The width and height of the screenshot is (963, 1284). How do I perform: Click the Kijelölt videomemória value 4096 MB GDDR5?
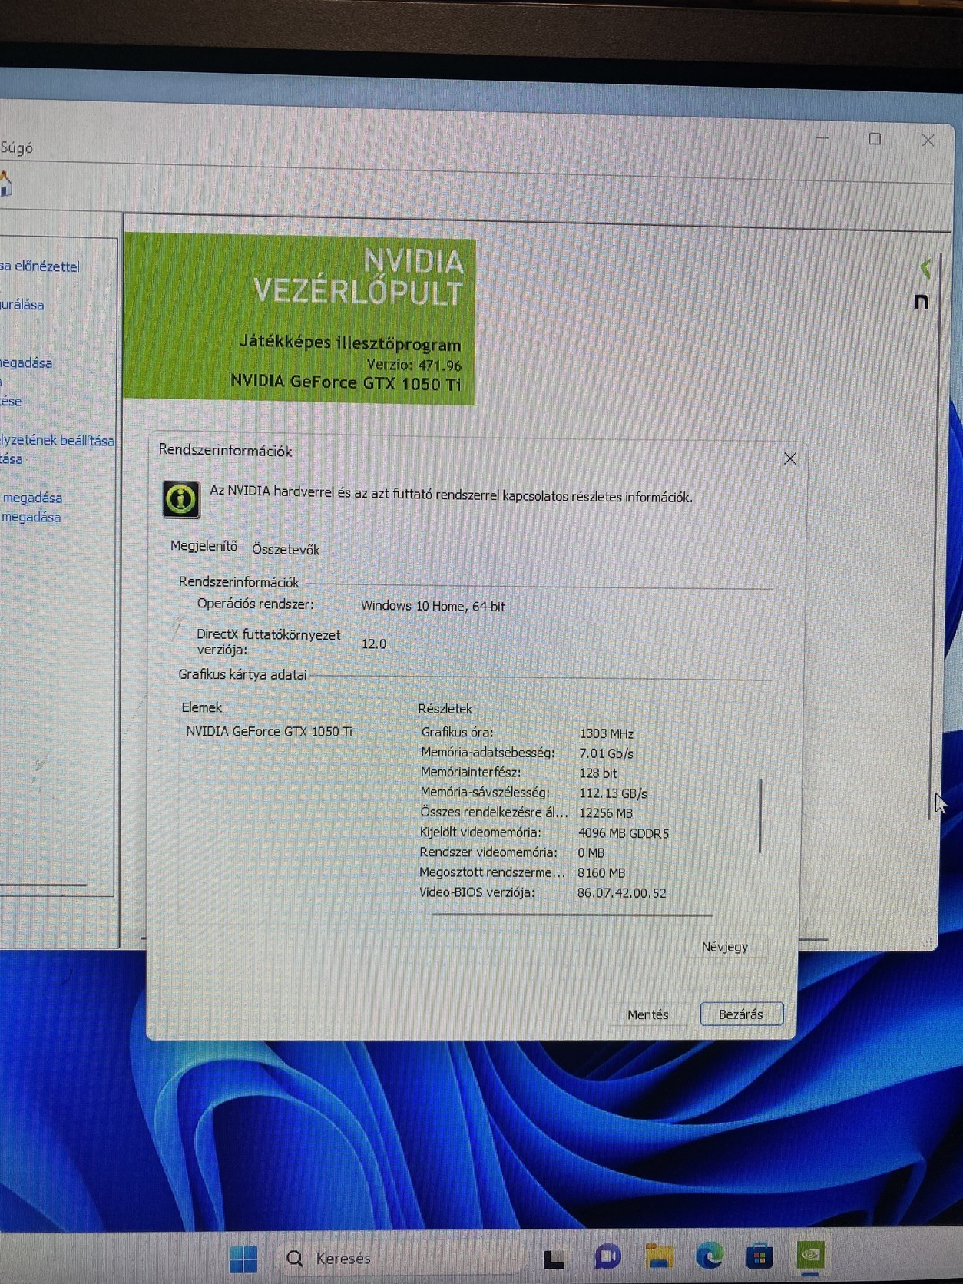click(x=623, y=832)
